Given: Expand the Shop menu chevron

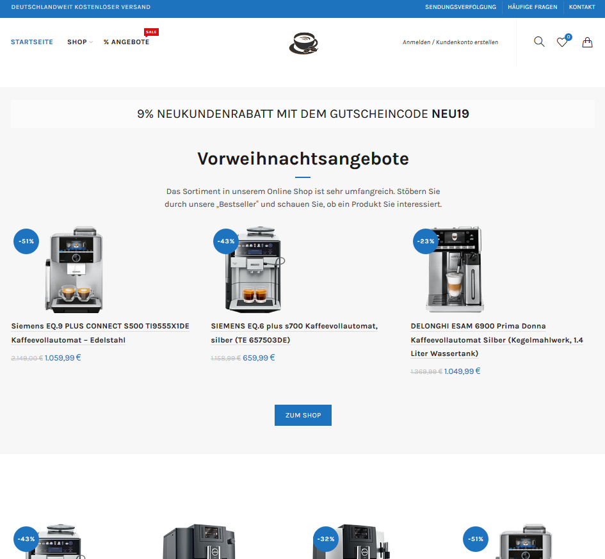Looking at the screenshot, I should (91, 42).
